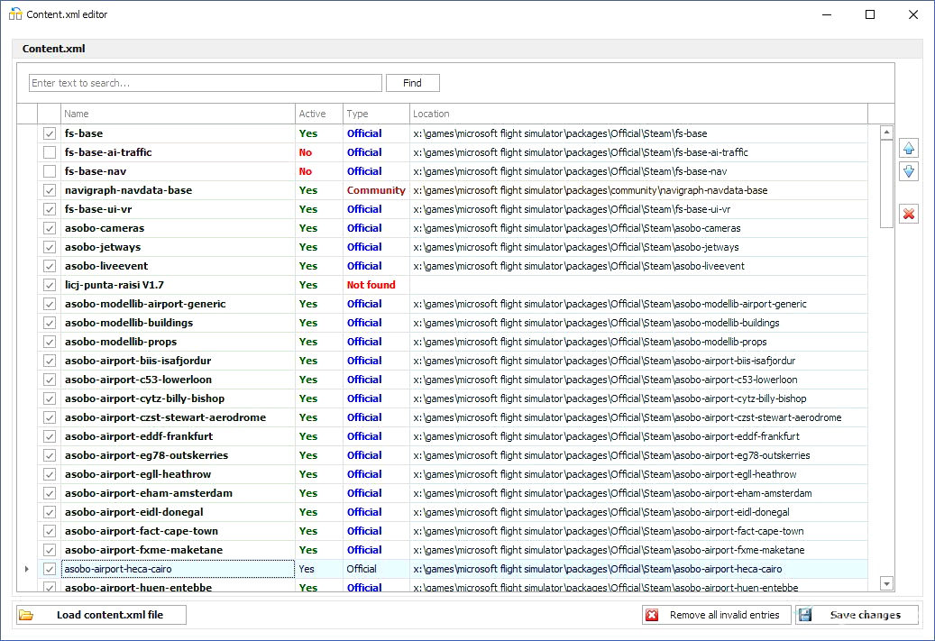Maximize the Content.xml editor window
Screen dimensions: 935x641
click(870, 14)
